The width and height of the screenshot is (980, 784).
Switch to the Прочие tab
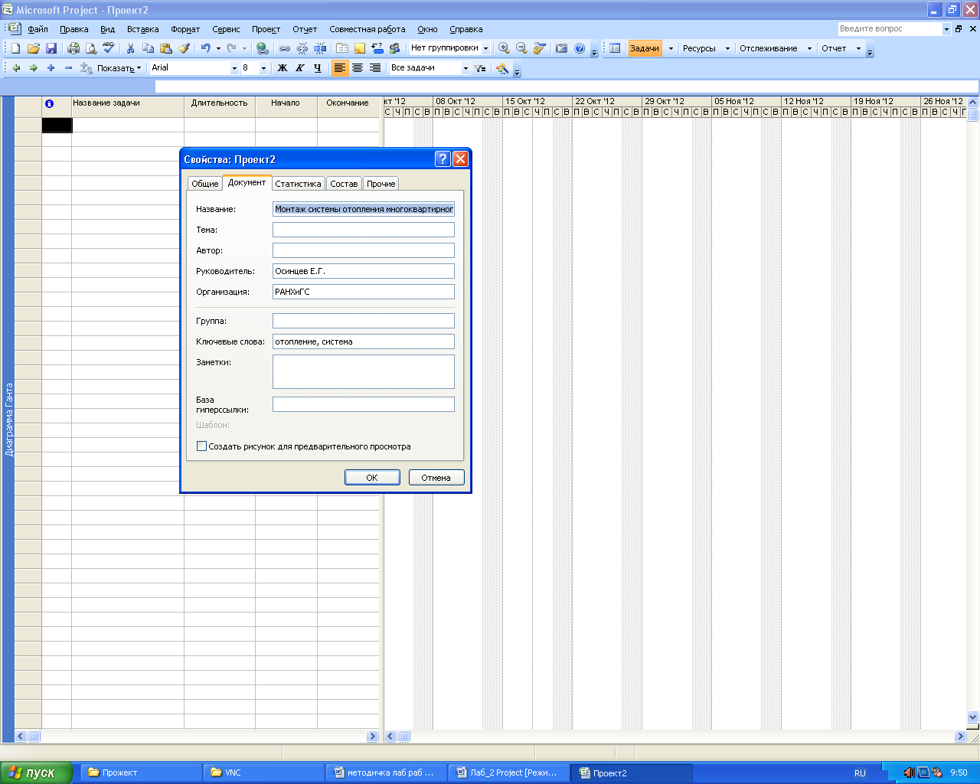381,184
